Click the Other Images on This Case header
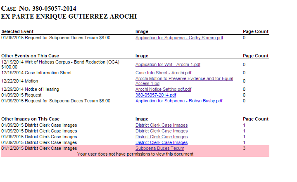 click(31, 119)
